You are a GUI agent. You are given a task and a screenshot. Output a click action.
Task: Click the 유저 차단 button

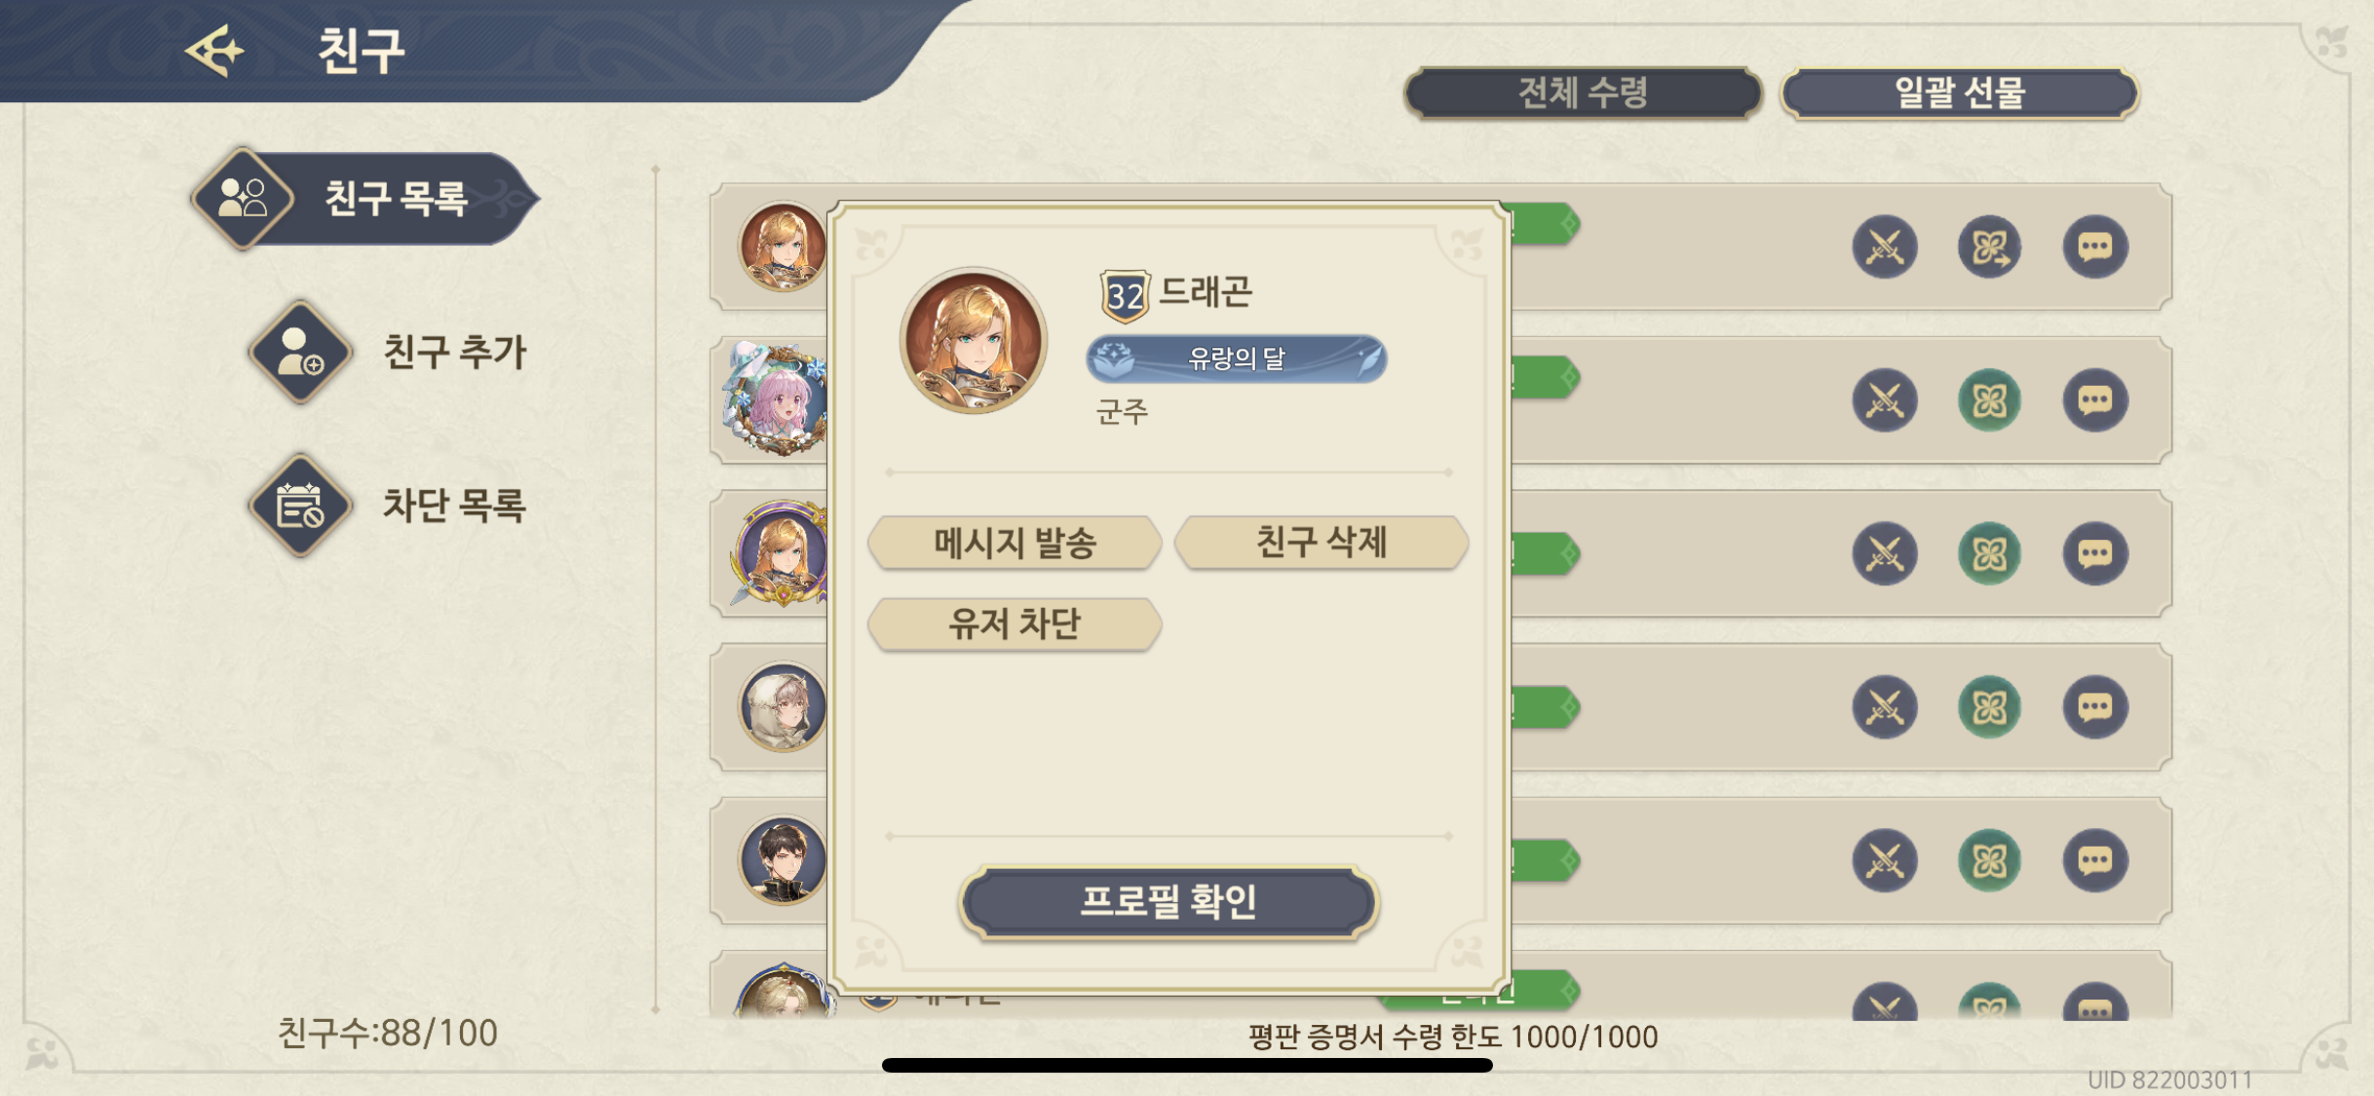click(1015, 624)
